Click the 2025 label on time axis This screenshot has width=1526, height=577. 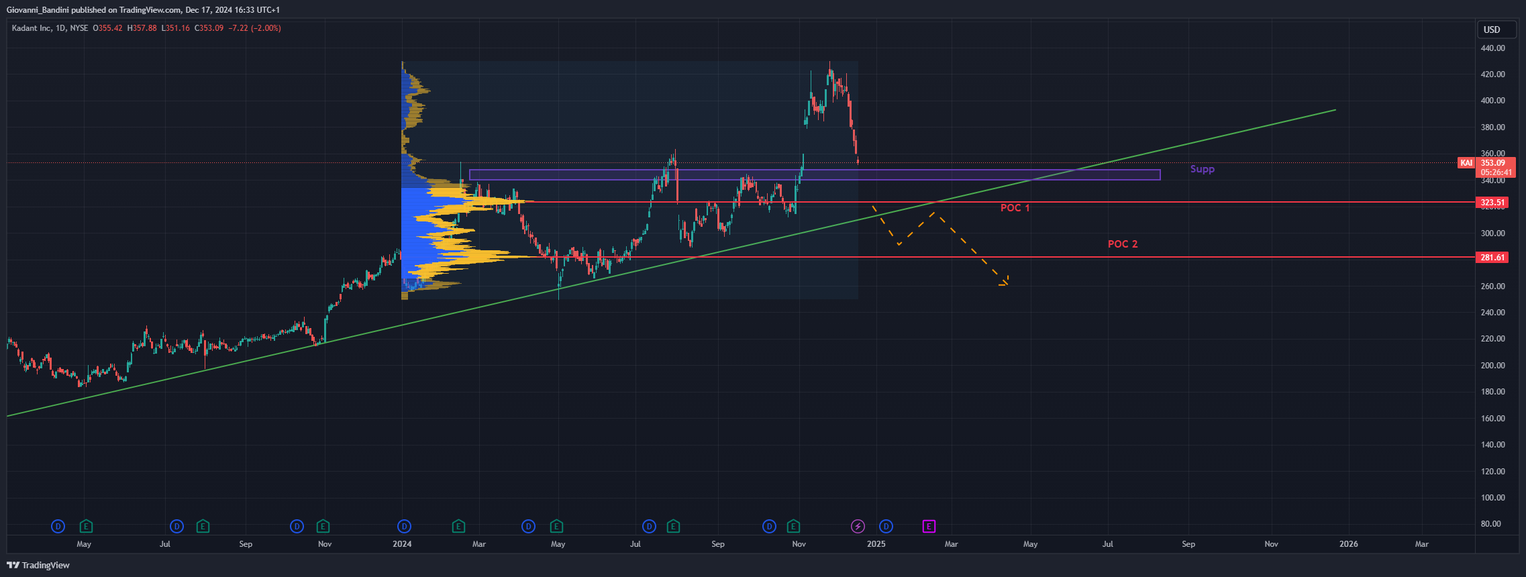click(876, 544)
